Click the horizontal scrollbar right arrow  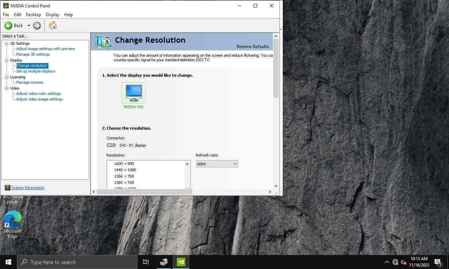click(270, 192)
